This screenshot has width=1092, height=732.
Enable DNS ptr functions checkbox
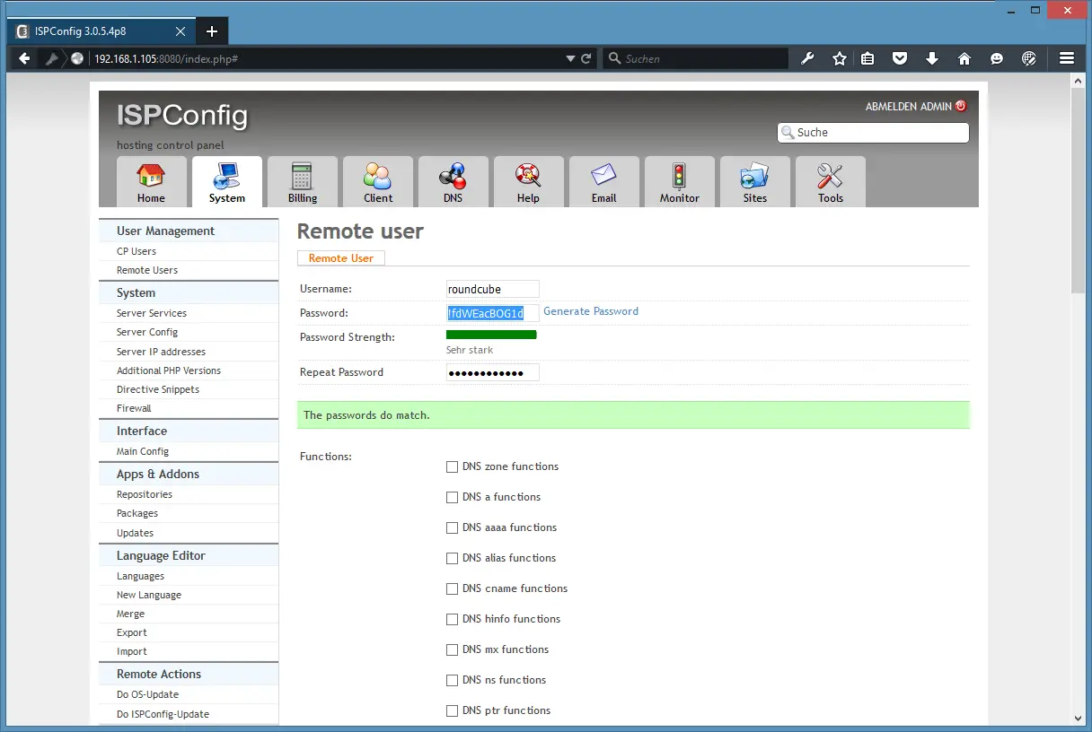point(453,710)
